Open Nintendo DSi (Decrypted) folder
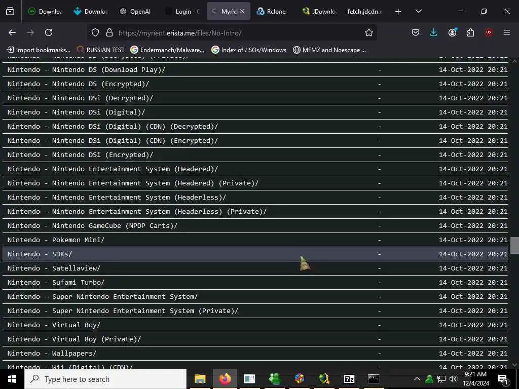 tap(80, 98)
